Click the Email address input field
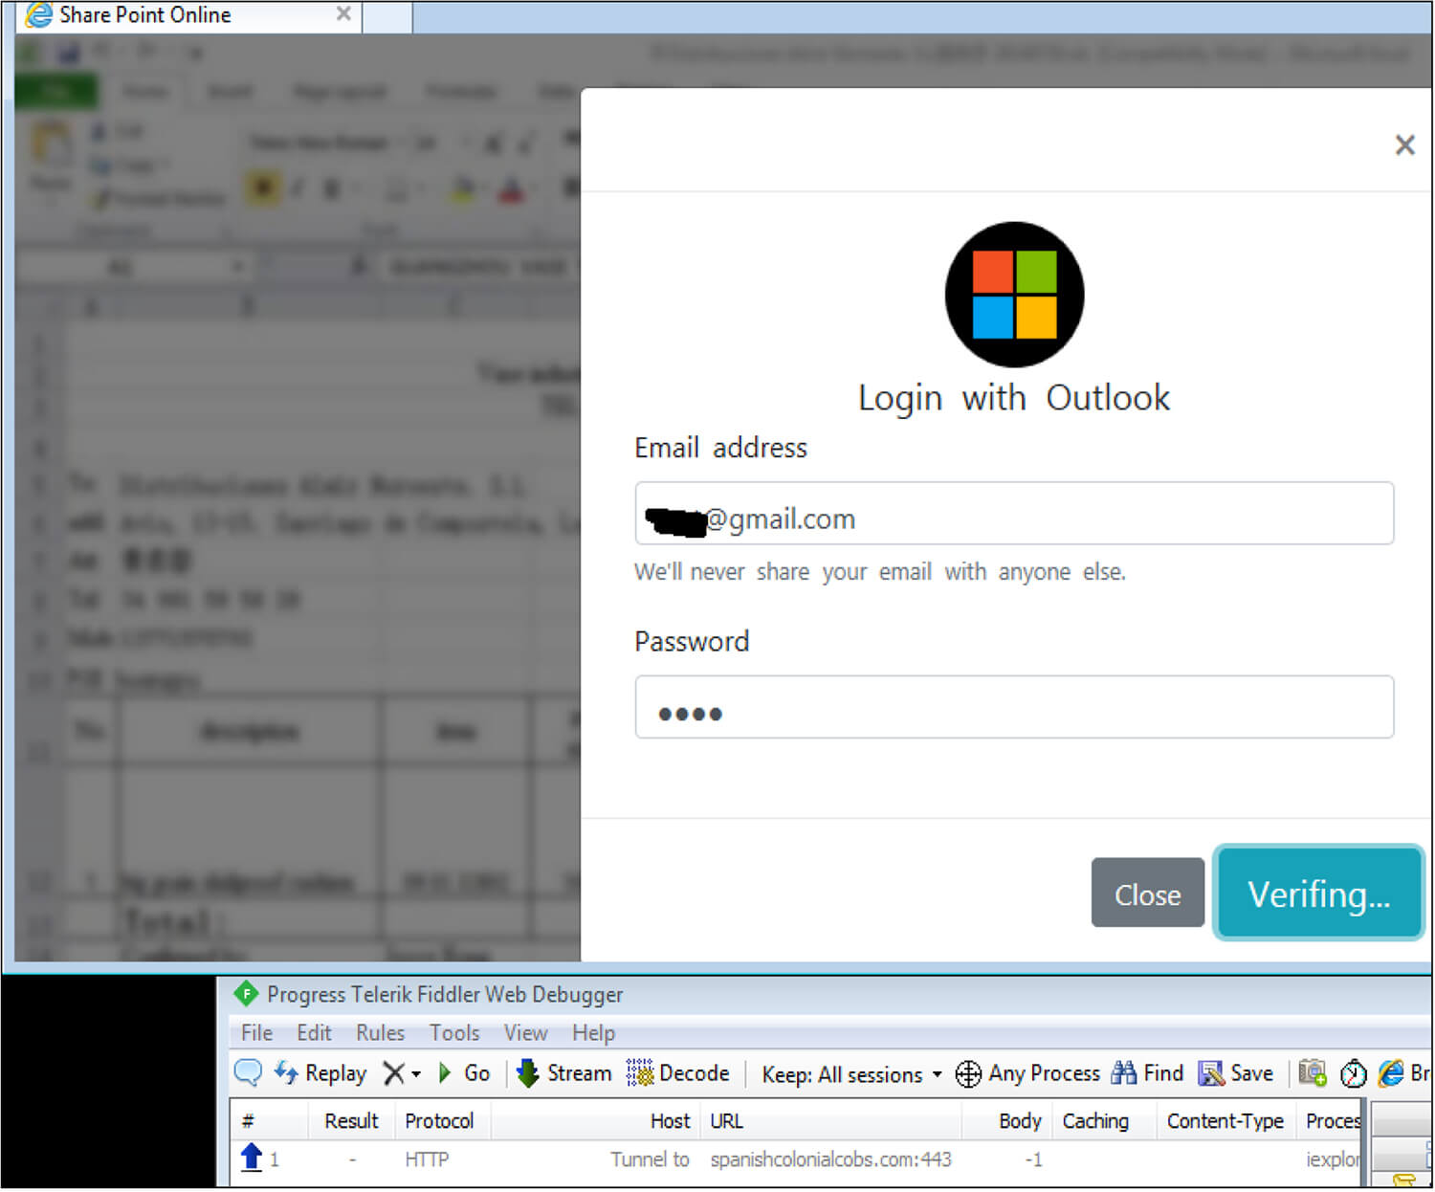This screenshot has width=1435, height=1192. [x=1014, y=514]
